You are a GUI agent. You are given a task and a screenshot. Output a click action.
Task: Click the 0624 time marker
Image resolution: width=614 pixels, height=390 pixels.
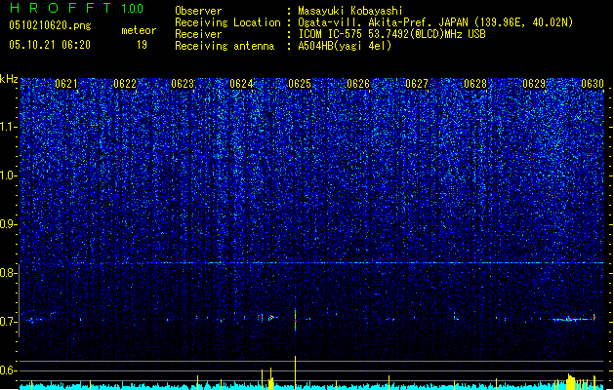(242, 84)
